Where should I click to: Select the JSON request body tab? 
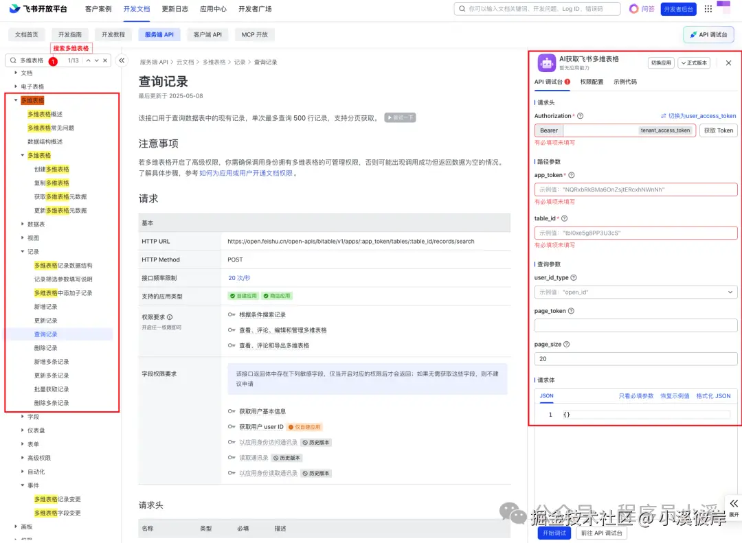click(547, 396)
